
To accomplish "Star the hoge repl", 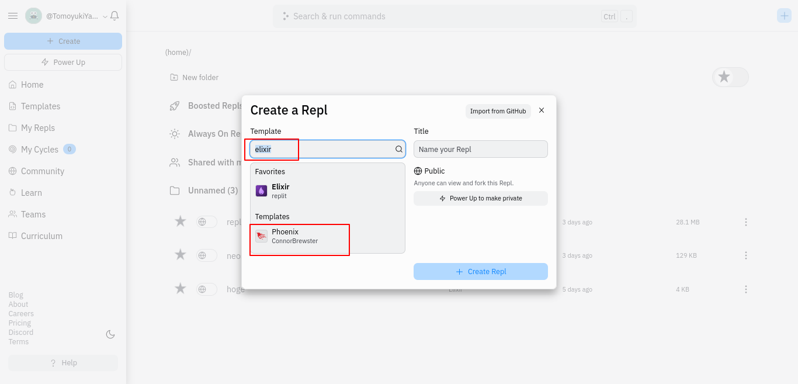I will (x=181, y=289).
